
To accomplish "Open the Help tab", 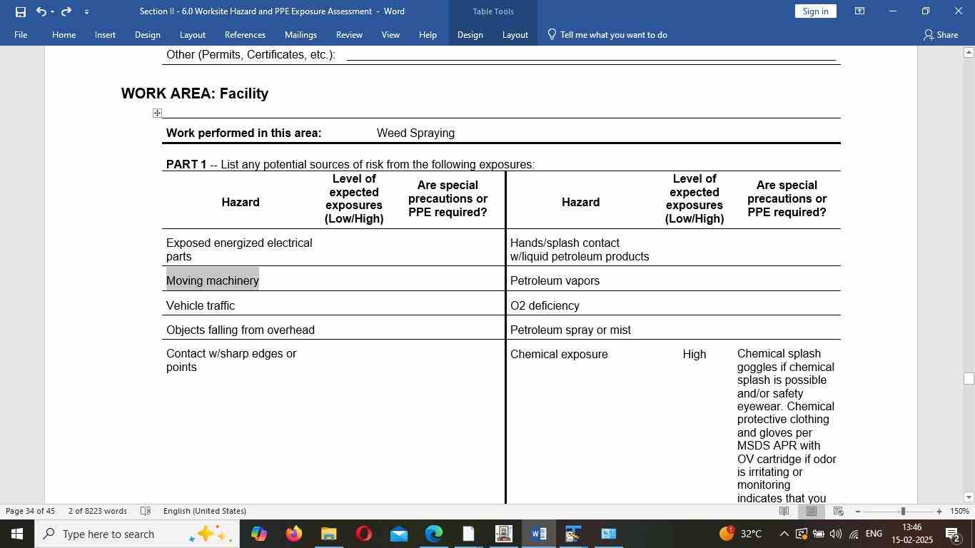I will 428,35.
